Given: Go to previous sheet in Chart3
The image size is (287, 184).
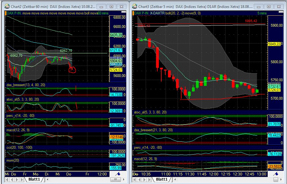Looking at the screenshot, I should 140,180.
